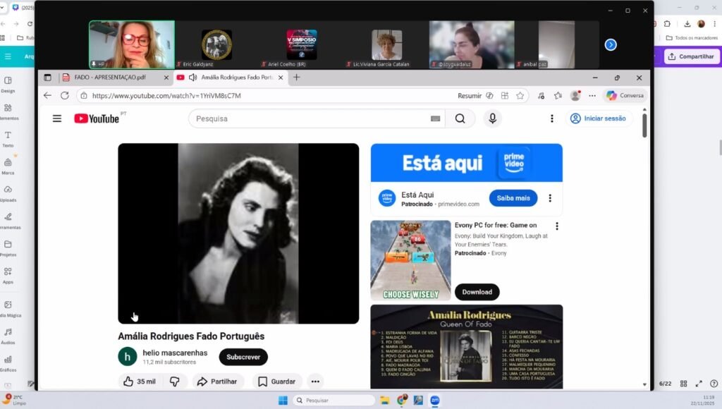Like the video with 35 mil likes
722x409 pixels.
140,381
